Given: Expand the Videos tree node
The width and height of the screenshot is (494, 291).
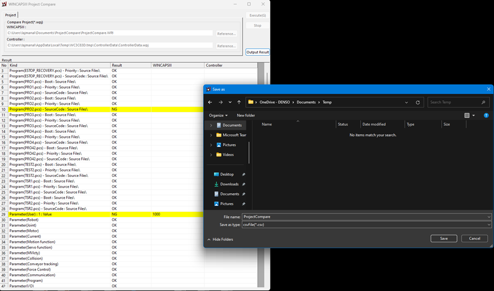Looking at the screenshot, I should click(x=211, y=155).
